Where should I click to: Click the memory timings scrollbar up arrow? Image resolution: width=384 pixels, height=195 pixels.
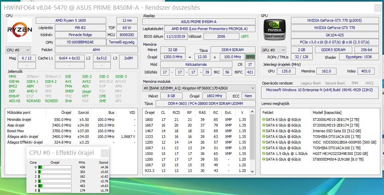(x=252, y=112)
